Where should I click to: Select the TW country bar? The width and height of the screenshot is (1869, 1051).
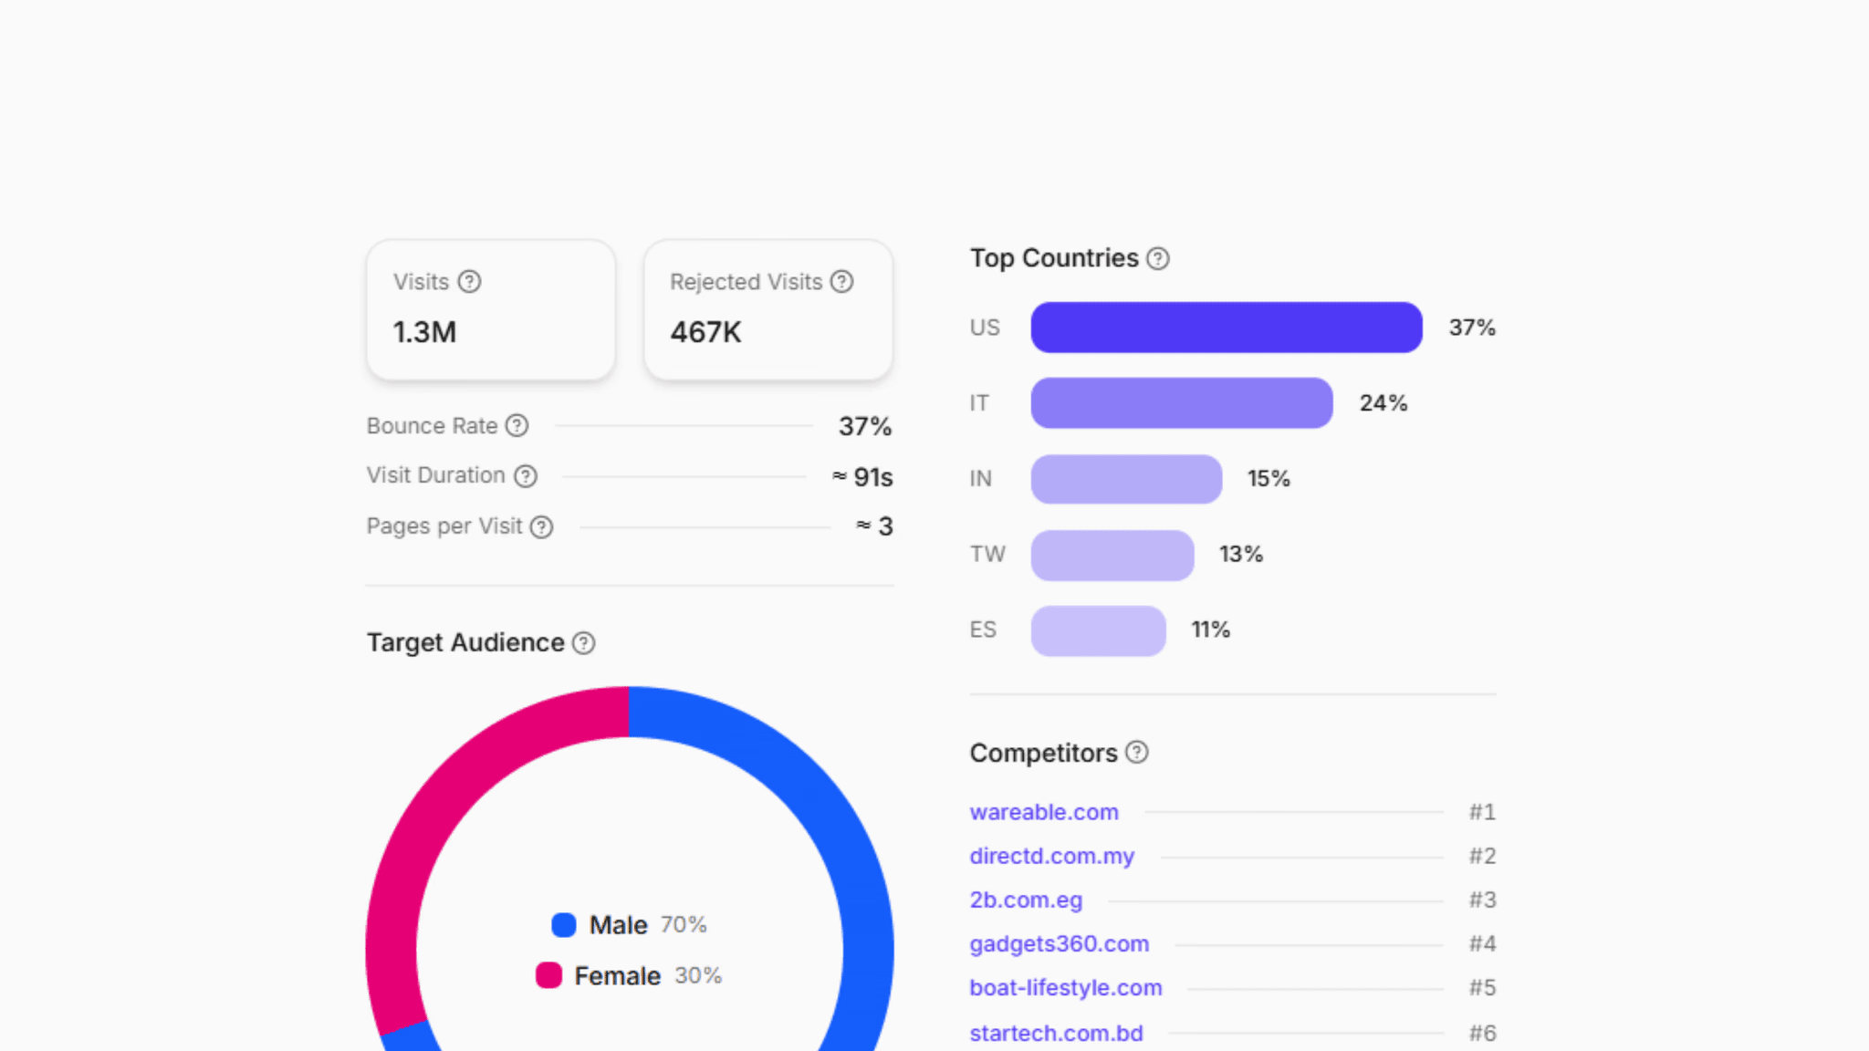click(1112, 555)
